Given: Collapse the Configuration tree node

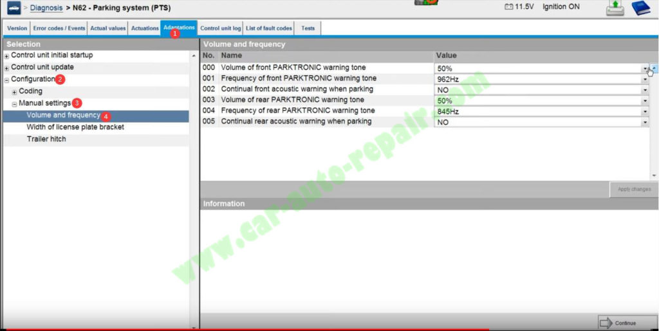Looking at the screenshot, I should 6,80.
